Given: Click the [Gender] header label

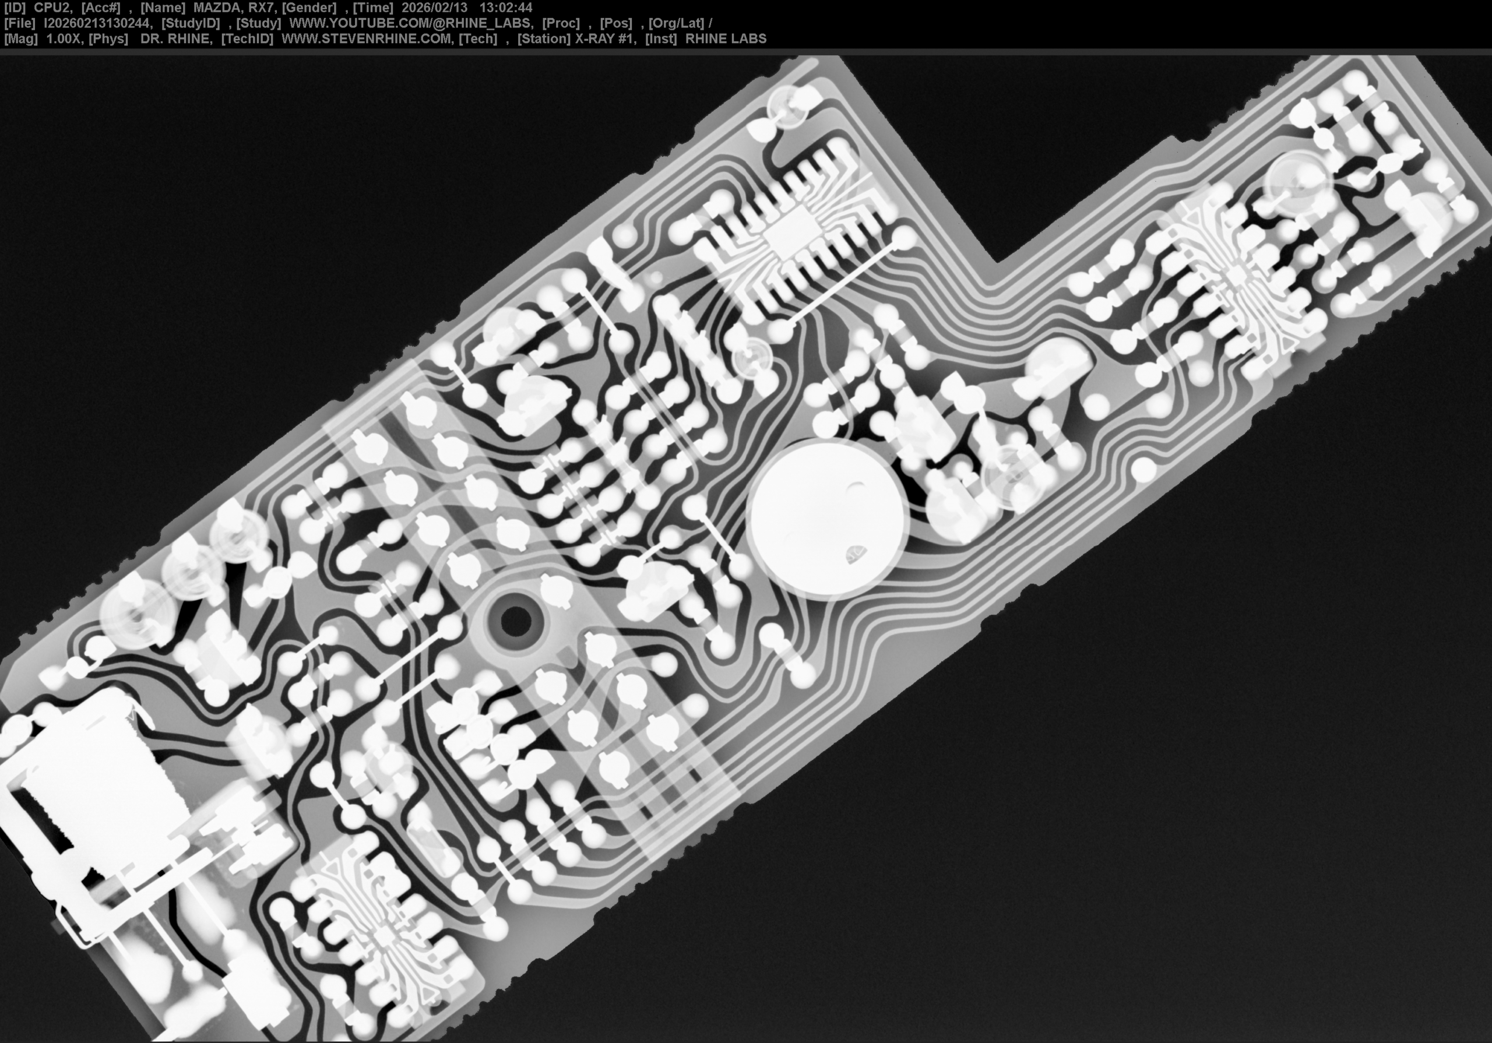Looking at the screenshot, I should tap(309, 8).
